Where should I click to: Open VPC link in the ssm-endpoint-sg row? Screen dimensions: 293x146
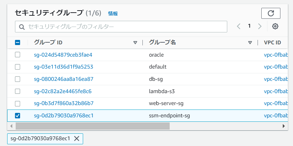click(276, 116)
